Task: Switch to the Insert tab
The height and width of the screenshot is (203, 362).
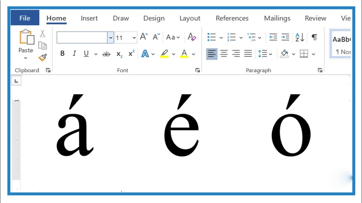Action: click(x=89, y=18)
